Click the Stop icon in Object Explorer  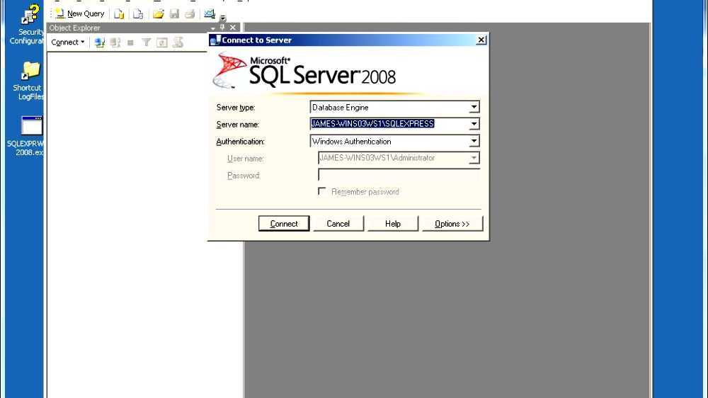point(130,42)
